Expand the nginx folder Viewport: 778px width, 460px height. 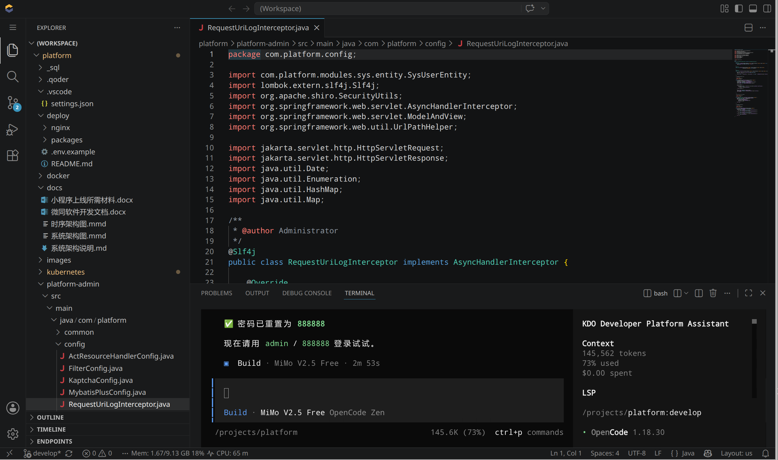108,127
